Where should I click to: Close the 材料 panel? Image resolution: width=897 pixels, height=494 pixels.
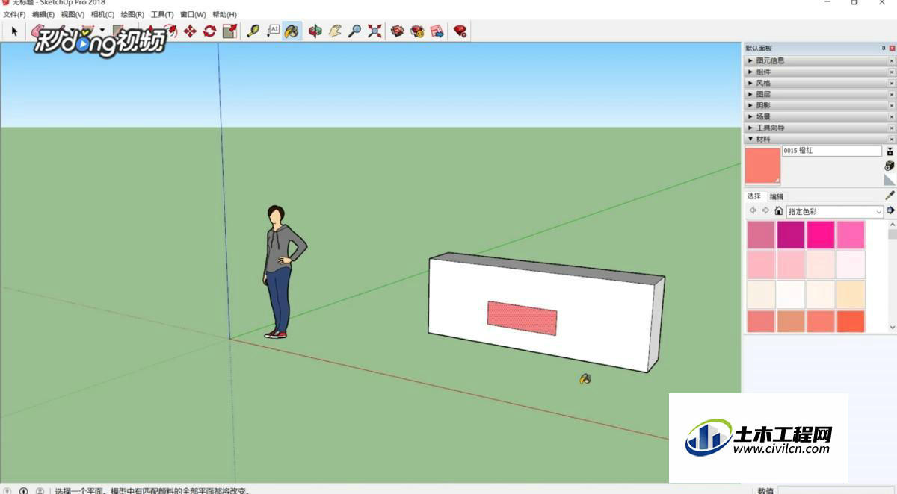coord(892,139)
